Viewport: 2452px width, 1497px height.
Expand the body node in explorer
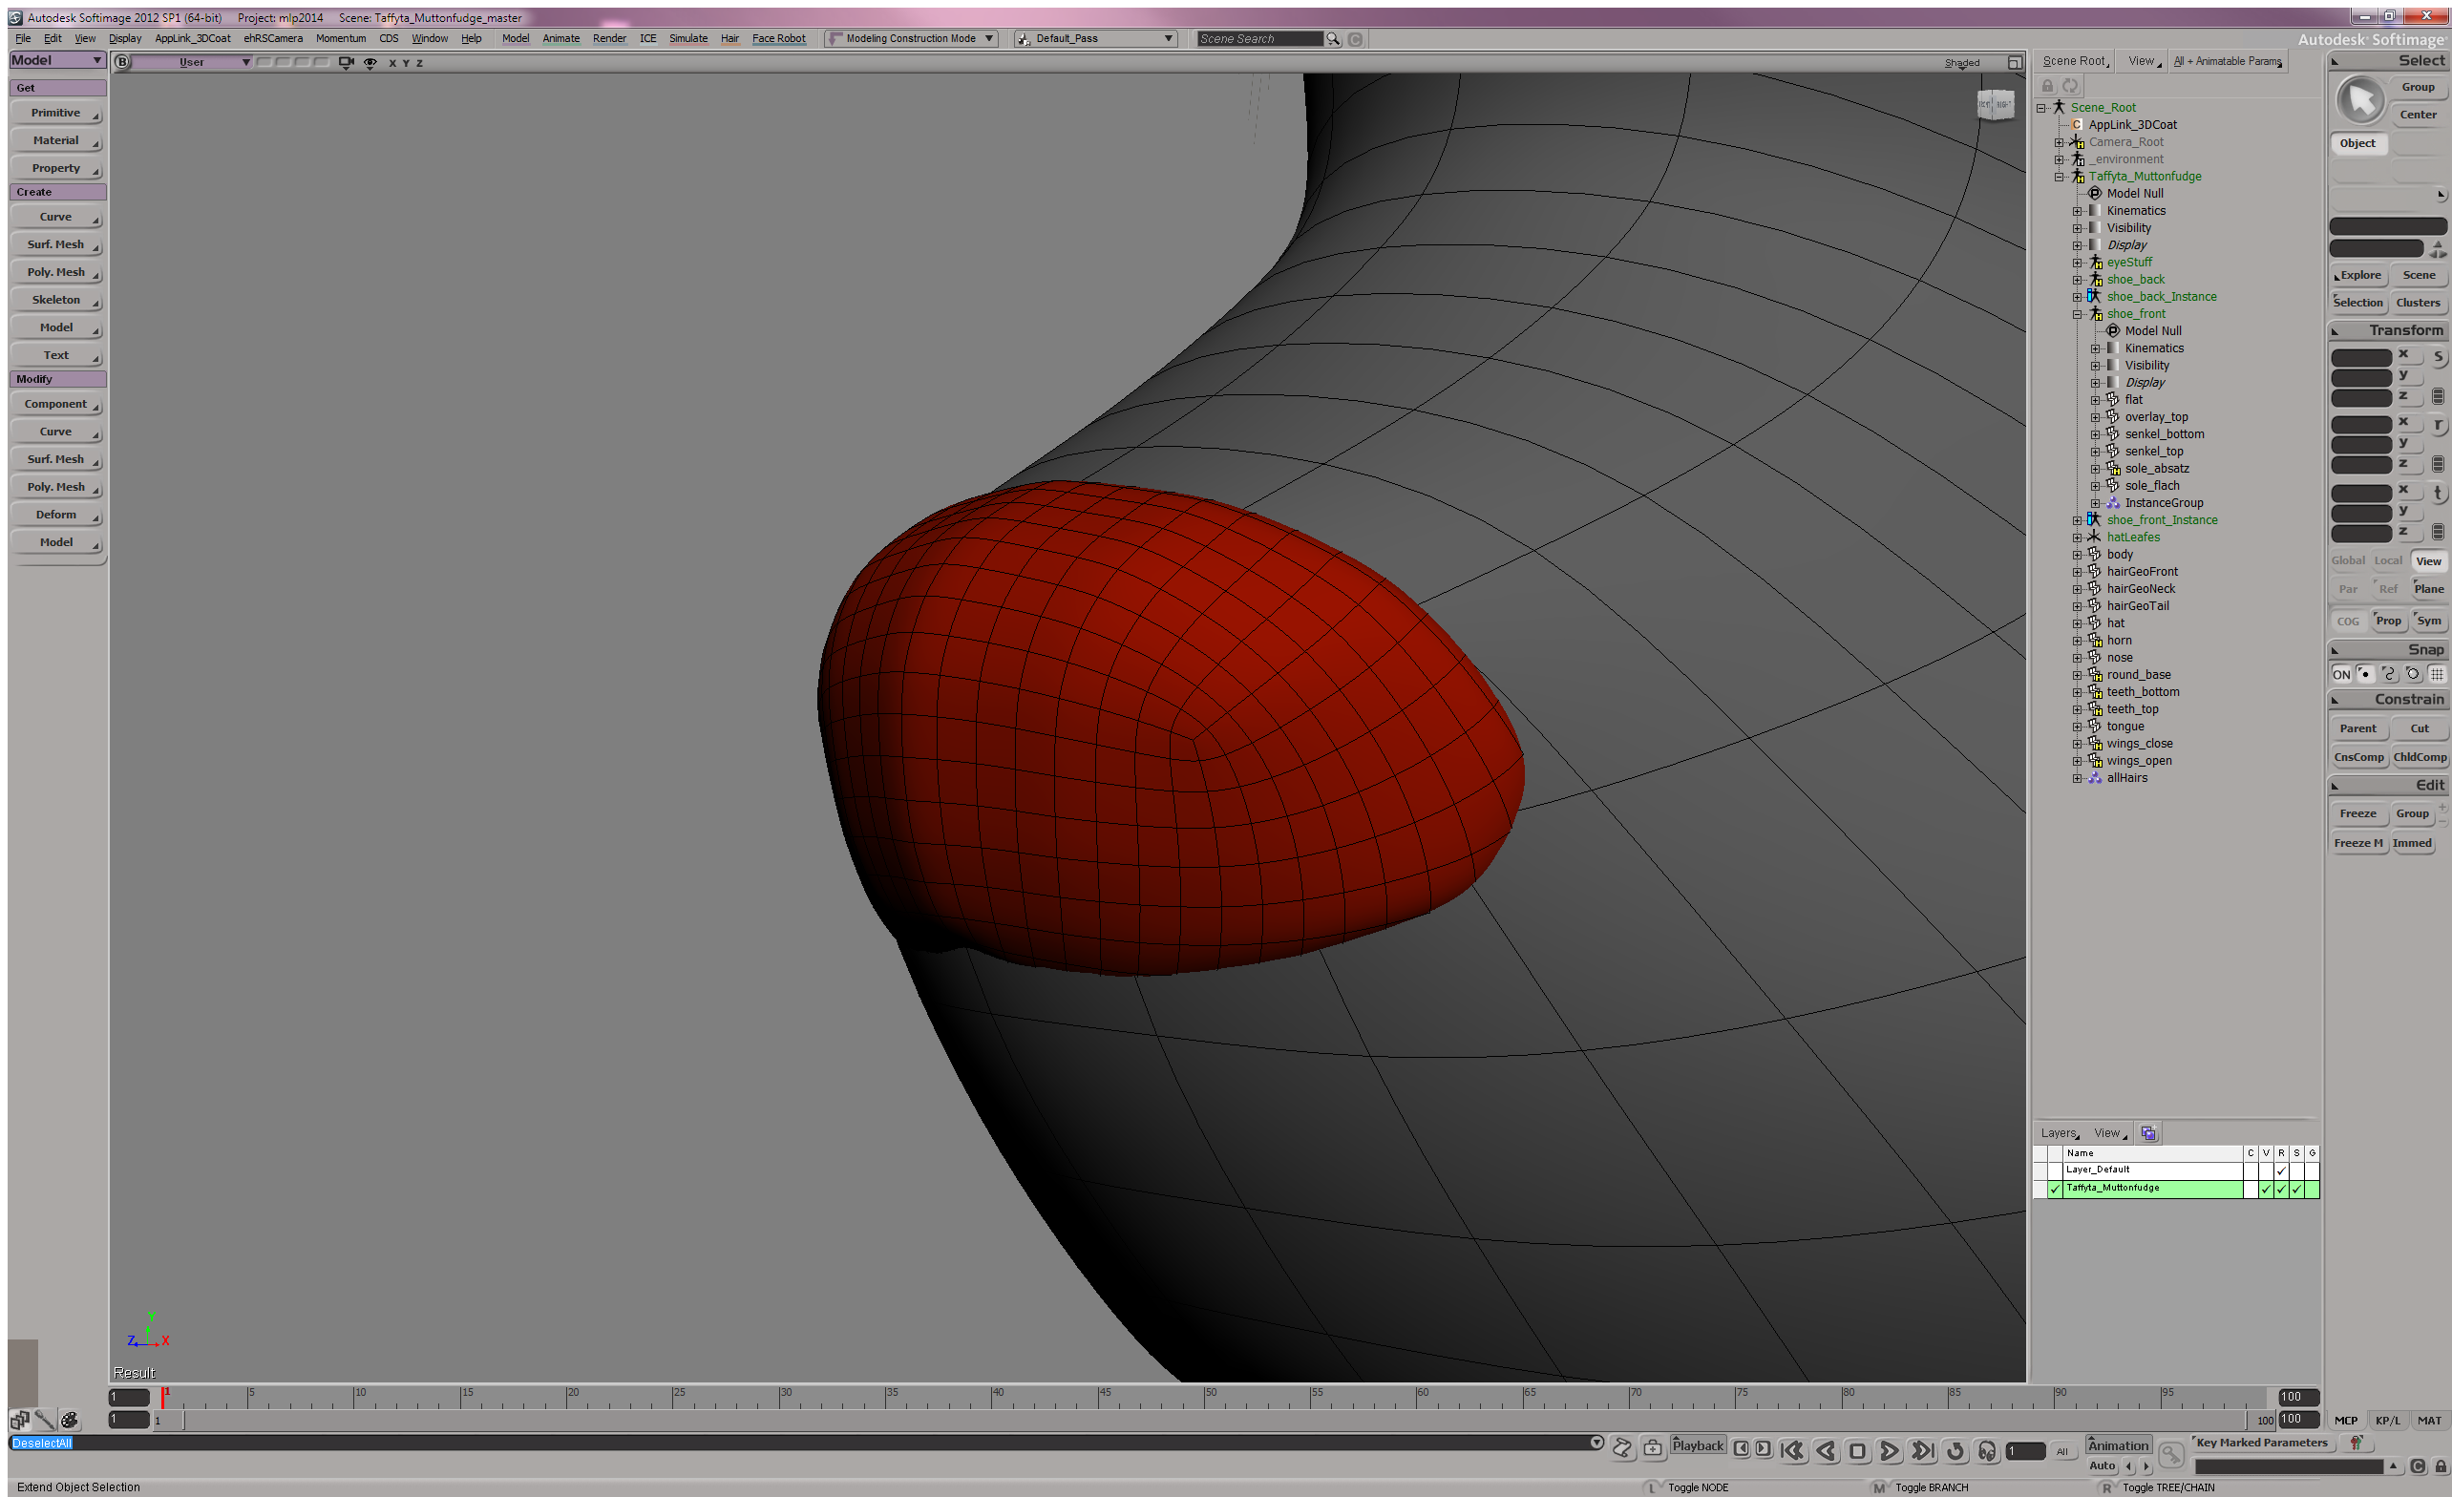coord(2077,556)
